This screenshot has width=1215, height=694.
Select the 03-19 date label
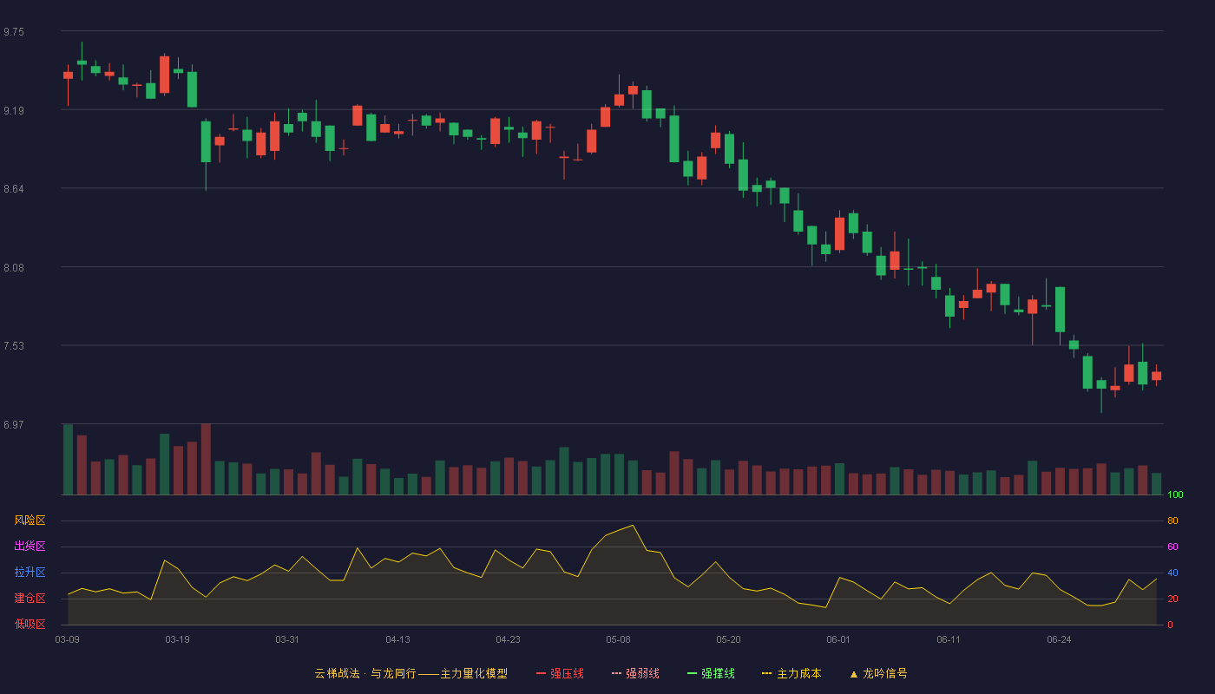tap(177, 639)
